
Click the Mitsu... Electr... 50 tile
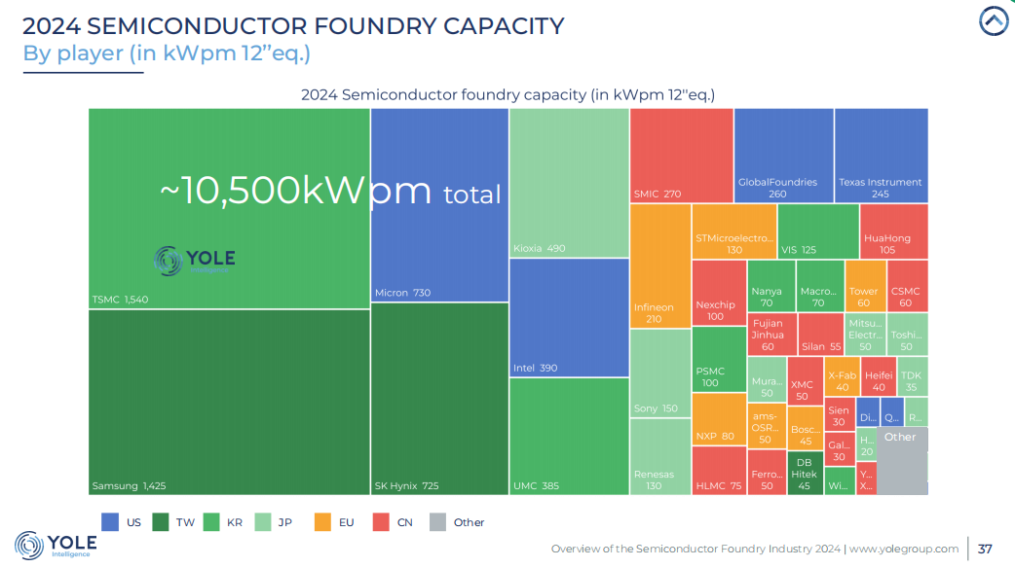coord(865,334)
